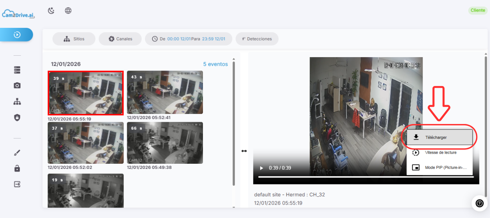Viewport: 490px width, 218px height.
Task: Click the panel divider resize handle
Action: coord(244,151)
